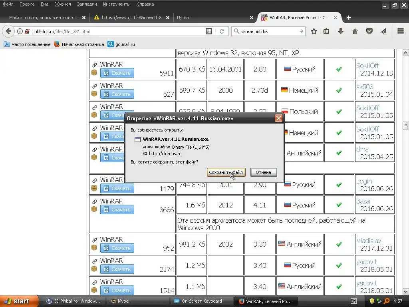
Task: Open go.mail.ru bookmark
Action: point(121,44)
